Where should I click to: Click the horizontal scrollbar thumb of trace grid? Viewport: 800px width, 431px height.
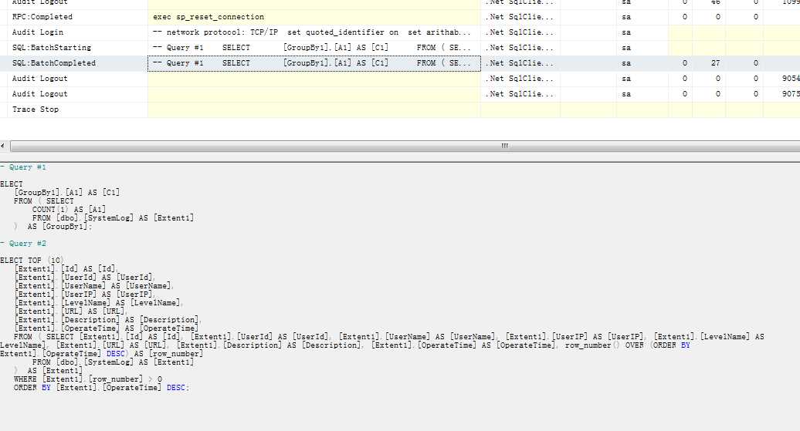coord(405,146)
